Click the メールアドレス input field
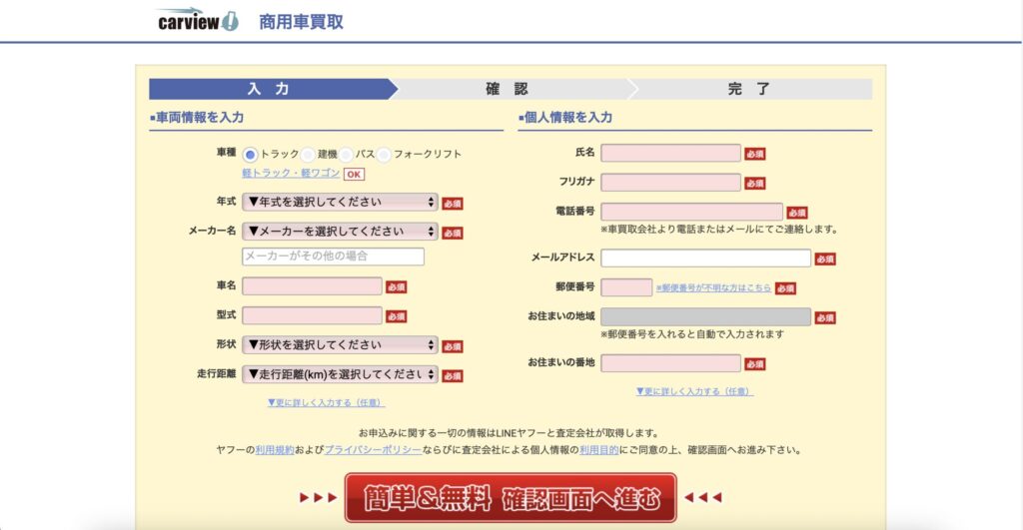This screenshot has width=1023, height=530. [706, 259]
